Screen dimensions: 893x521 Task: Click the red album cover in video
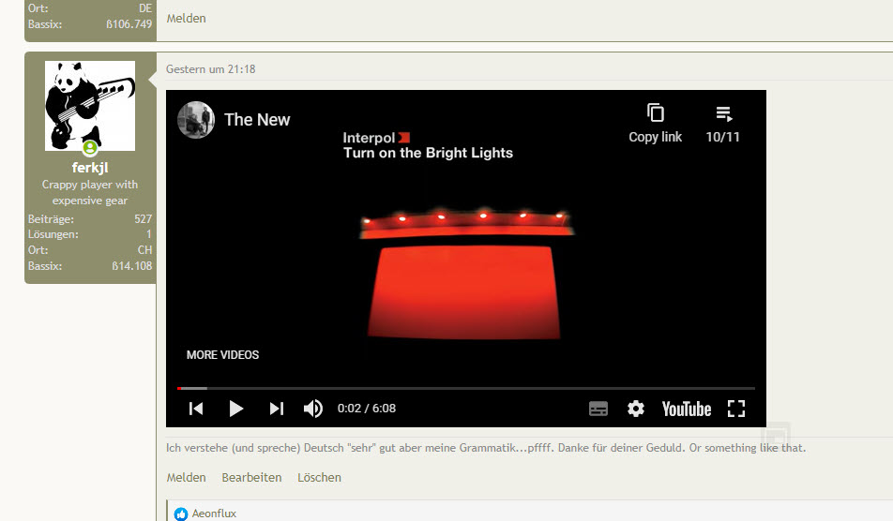click(466, 276)
